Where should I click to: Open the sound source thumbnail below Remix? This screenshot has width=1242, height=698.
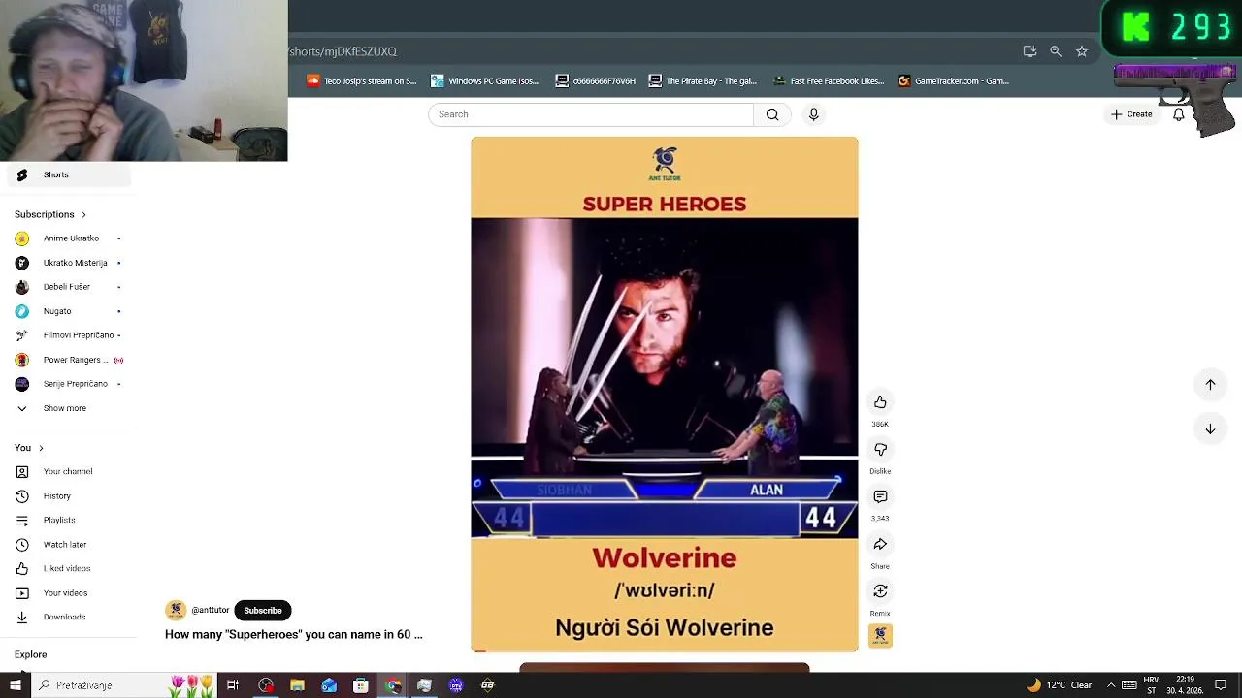click(x=880, y=636)
